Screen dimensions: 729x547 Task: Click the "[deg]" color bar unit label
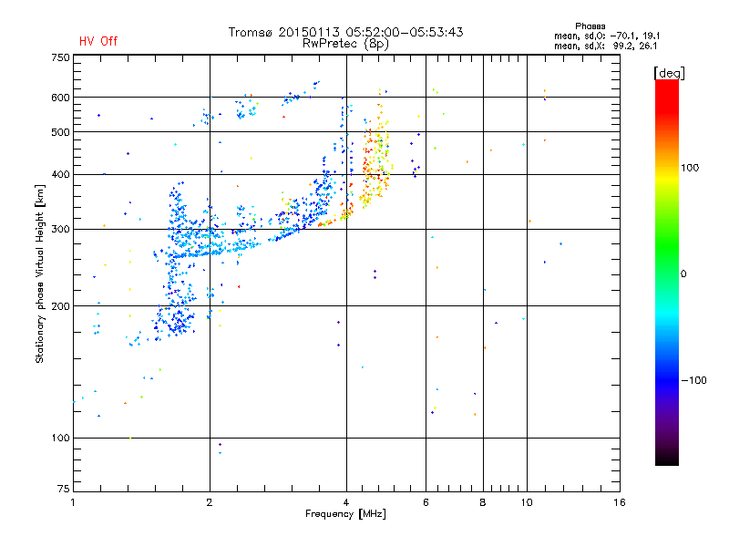(670, 72)
